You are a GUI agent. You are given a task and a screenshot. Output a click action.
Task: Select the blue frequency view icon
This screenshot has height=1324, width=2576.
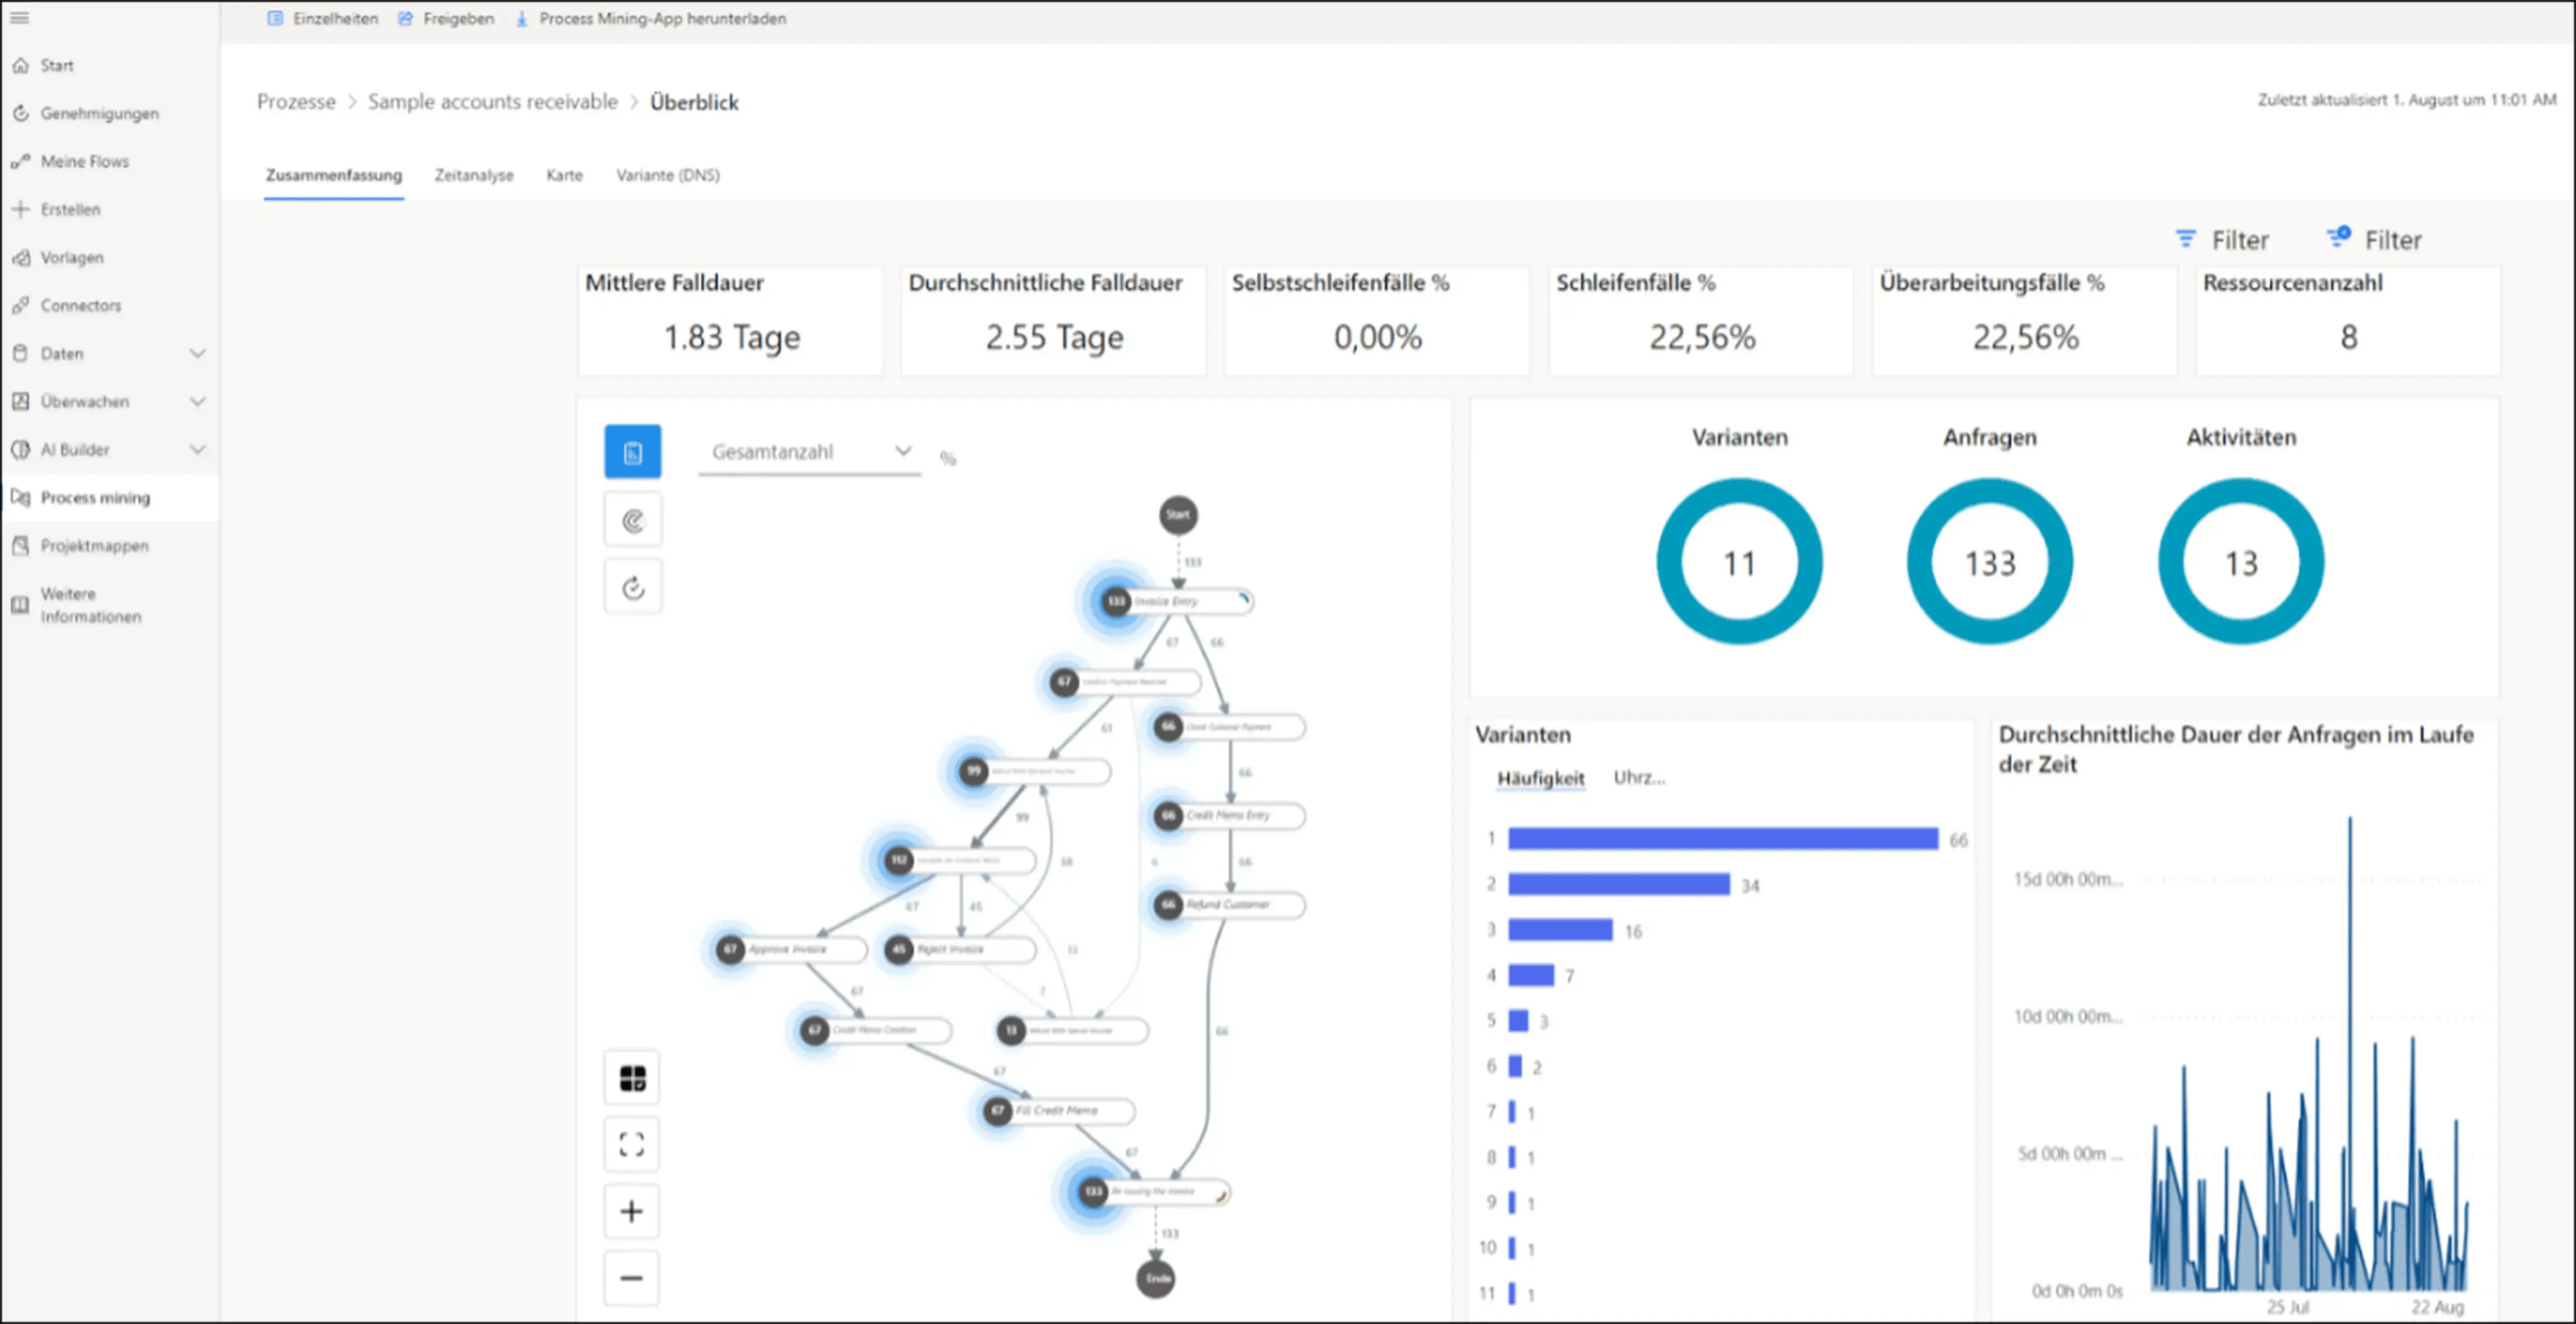click(x=632, y=452)
